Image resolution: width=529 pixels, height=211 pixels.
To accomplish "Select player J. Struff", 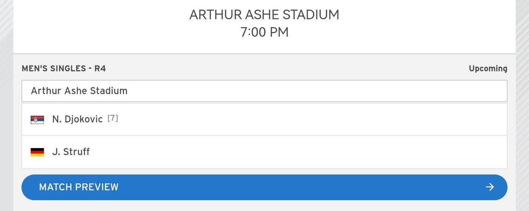I will (71, 152).
